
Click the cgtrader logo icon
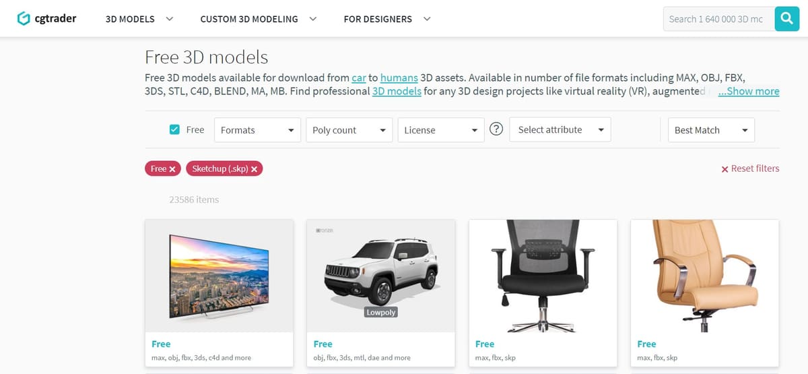pyautogui.click(x=24, y=19)
